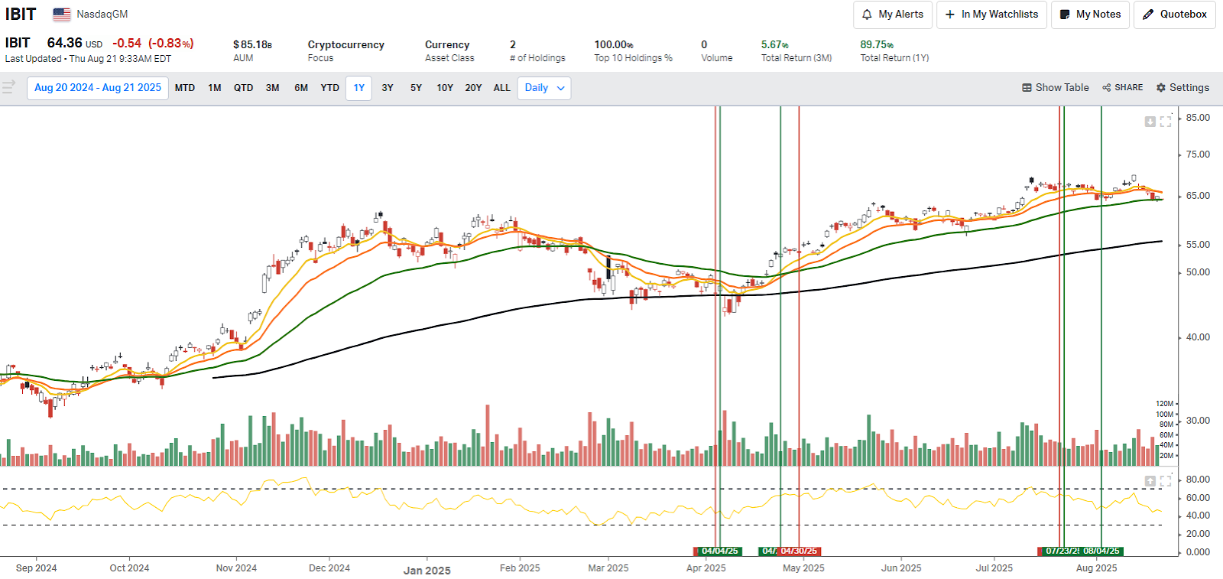Open the Quotebox pencil button
Screen dimensions: 1223x579
1174,15
